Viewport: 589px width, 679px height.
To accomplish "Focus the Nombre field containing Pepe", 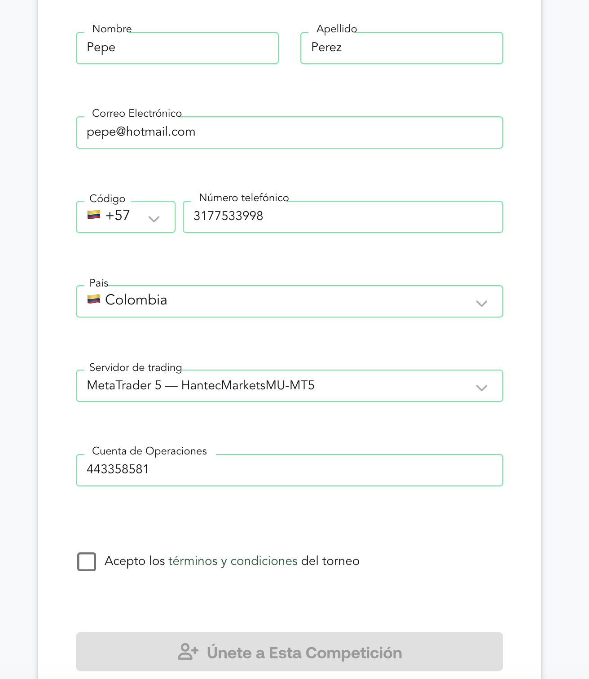I will tap(177, 48).
